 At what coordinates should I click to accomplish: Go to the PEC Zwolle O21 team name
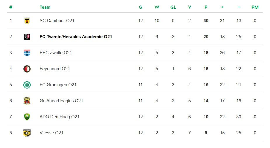pos(56,53)
